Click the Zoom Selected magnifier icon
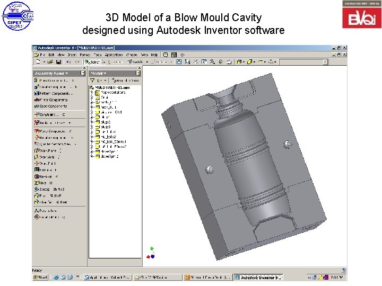 212,62
